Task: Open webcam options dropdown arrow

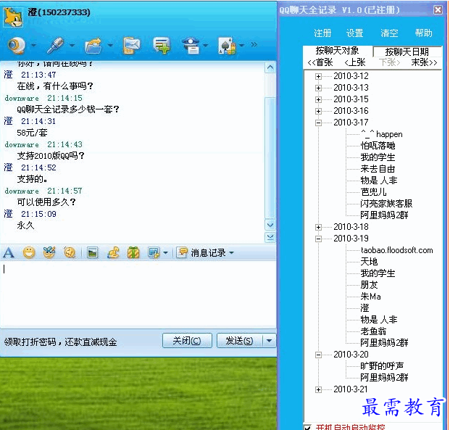Action: click(x=33, y=46)
